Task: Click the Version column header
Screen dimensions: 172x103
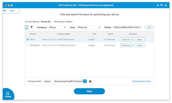Action: (x=33, y=34)
